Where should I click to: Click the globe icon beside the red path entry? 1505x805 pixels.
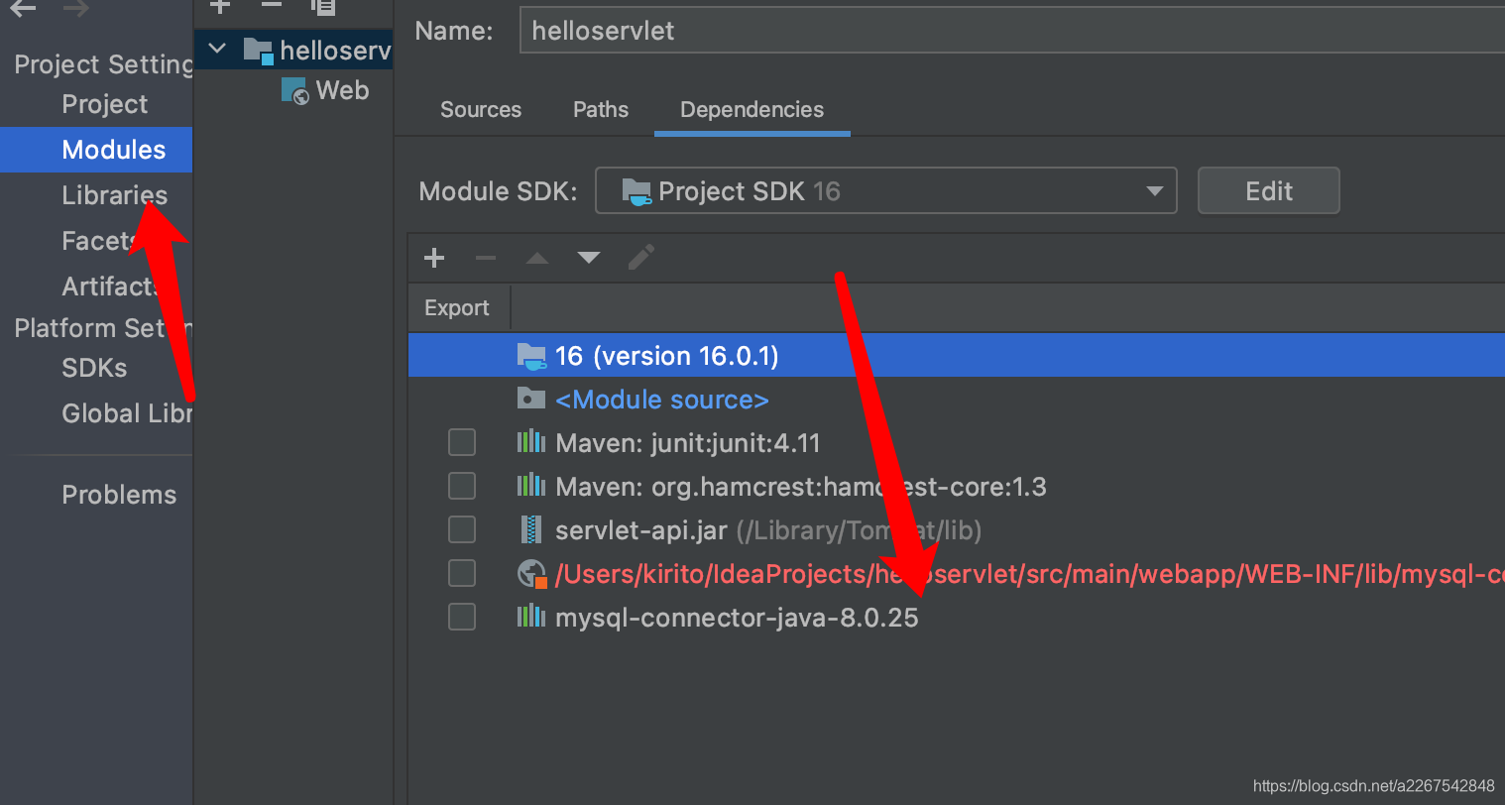[532, 574]
